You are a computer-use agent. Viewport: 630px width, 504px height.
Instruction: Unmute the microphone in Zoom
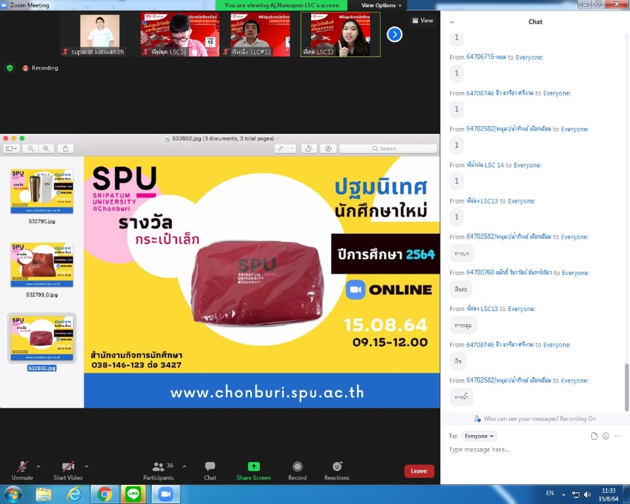click(22, 471)
